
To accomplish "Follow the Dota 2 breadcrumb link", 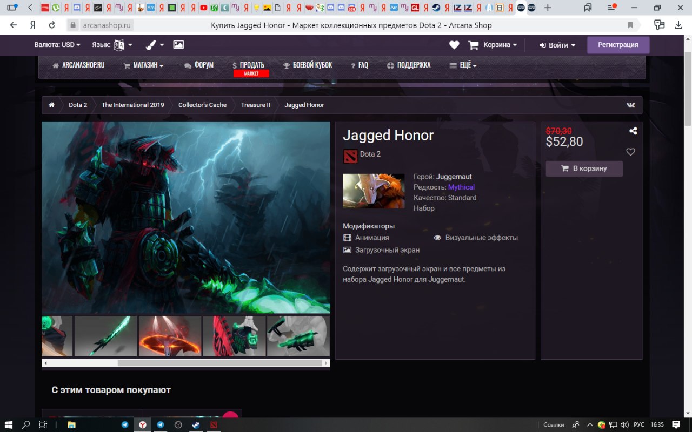I will [78, 105].
